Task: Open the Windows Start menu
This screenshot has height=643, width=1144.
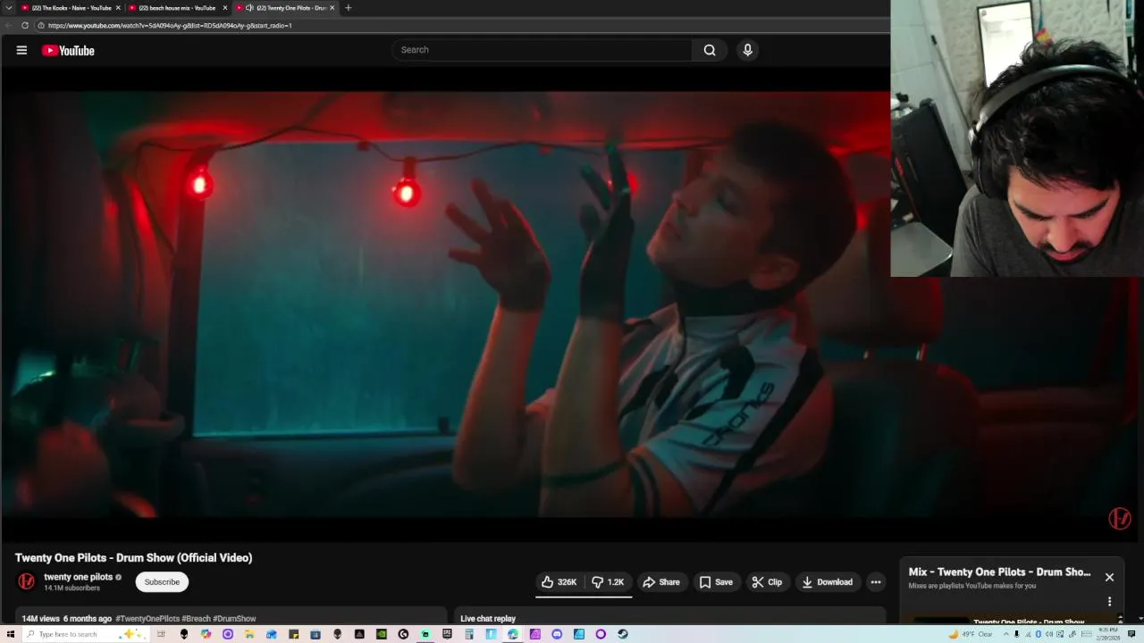Action: [x=11, y=634]
